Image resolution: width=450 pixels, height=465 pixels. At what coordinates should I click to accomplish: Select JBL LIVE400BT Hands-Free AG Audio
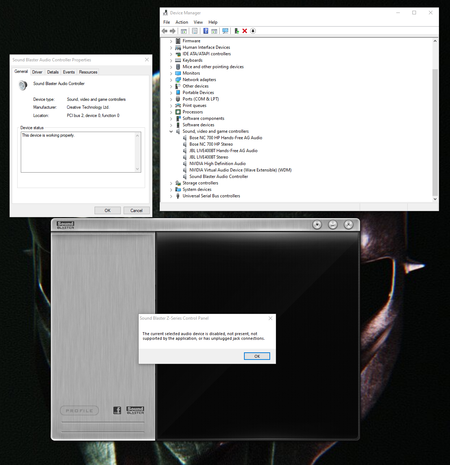point(223,151)
